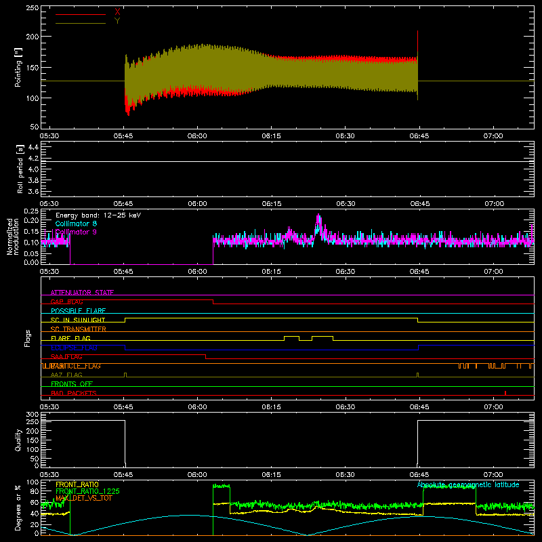542x542 pixels.
Task: Click the '3.6' tick on Roll period axis
Action: (x=33, y=191)
